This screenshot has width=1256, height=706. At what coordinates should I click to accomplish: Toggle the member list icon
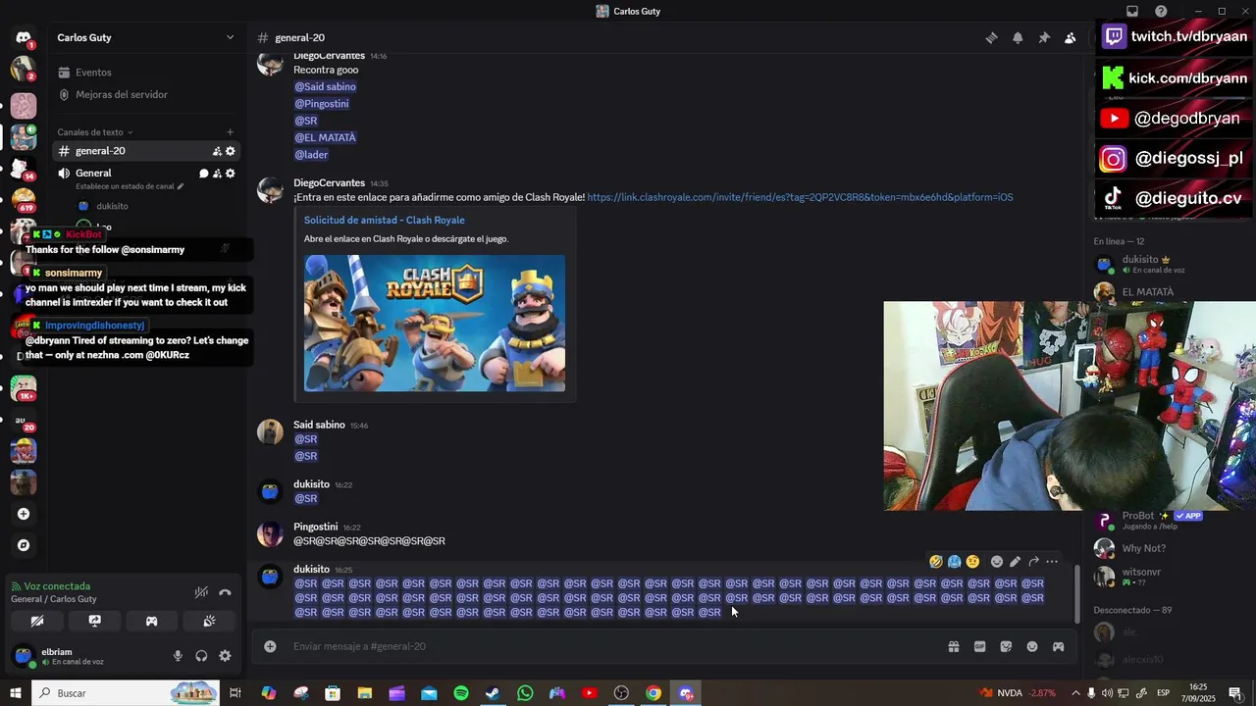click(x=1071, y=37)
